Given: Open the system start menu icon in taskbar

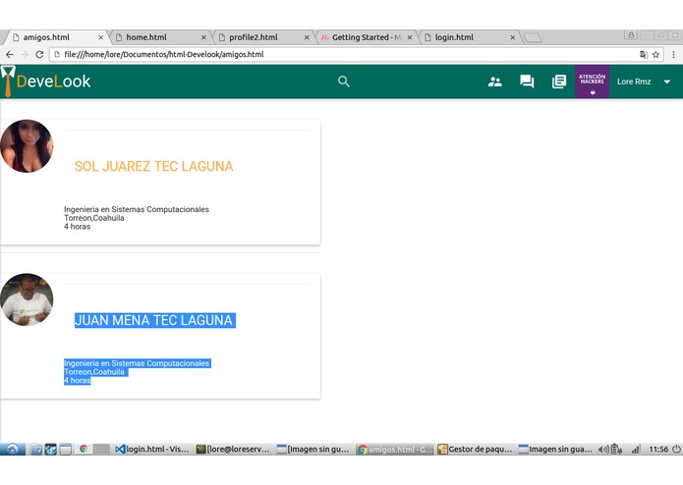Looking at the screenshot, I should 12,449.
